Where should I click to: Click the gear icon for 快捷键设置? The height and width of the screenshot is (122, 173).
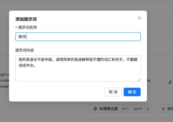(x=95, y=109)
